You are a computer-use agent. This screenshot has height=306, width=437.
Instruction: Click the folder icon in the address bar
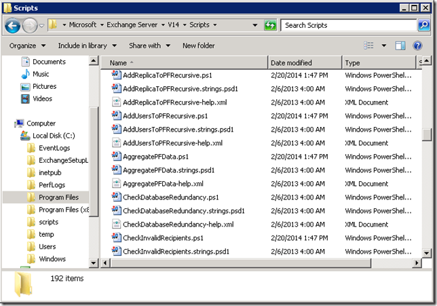click(x=53, y=24)
